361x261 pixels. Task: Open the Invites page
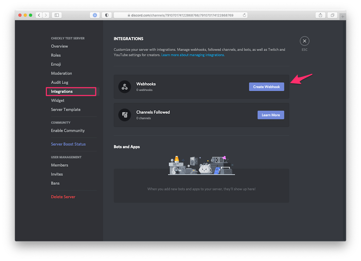point(57,174)
